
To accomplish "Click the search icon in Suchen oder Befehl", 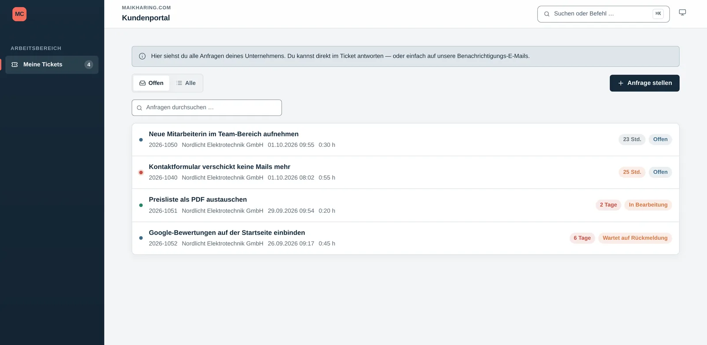I will 547,14.
